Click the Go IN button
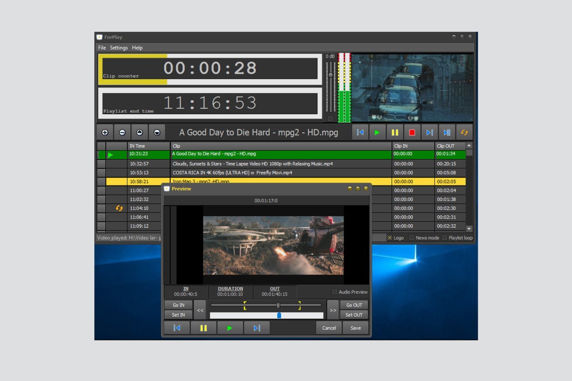Image resolution: width=572 pixels, height=381 pixels. point(178,305)
